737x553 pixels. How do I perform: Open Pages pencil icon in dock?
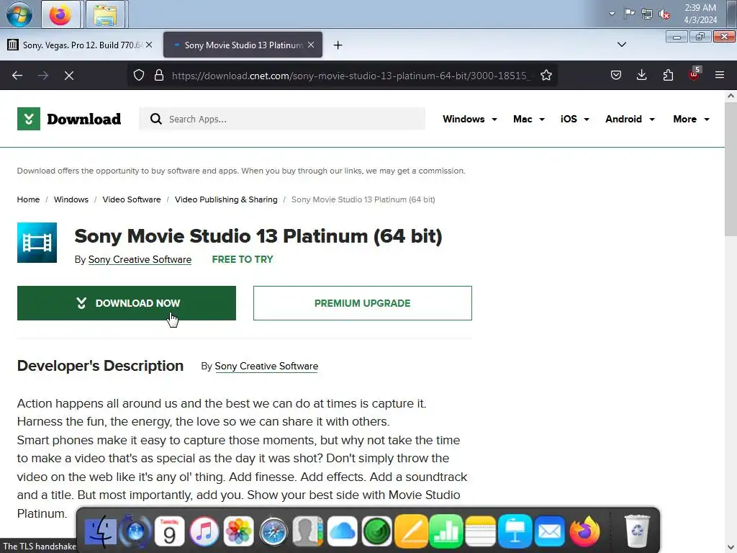point(411,532)
